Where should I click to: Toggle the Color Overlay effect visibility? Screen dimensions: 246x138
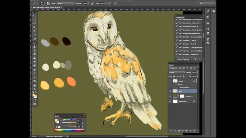[x=178, y=87]
